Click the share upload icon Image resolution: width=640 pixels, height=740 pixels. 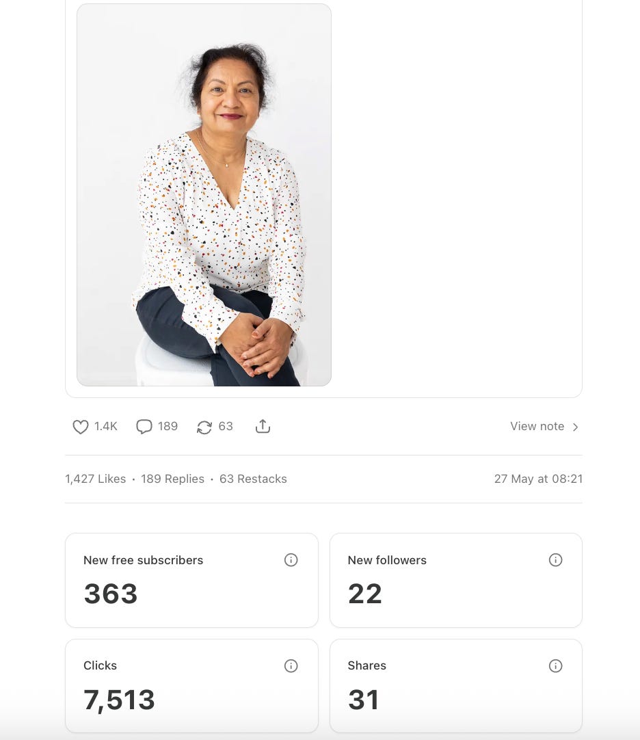(x=263, y=426)
